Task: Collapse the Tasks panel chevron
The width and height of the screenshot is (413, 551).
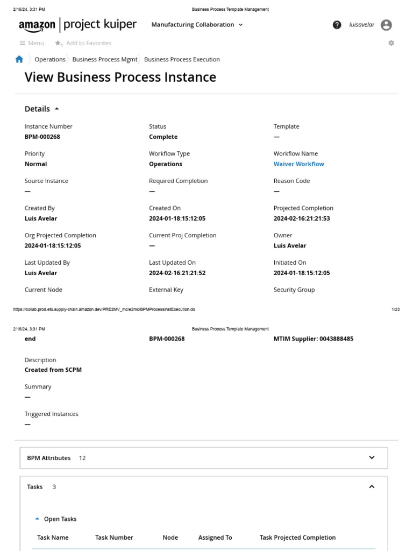Action: 372,486
